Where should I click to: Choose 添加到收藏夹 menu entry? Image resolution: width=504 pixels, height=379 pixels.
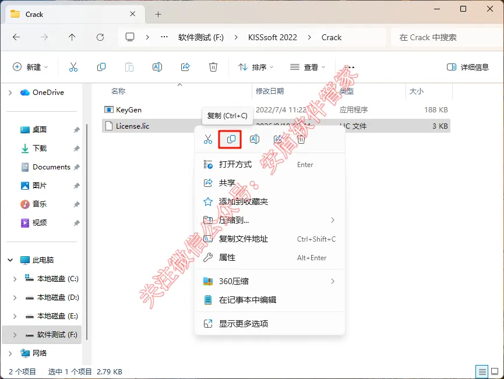click(x=269, y=201)
